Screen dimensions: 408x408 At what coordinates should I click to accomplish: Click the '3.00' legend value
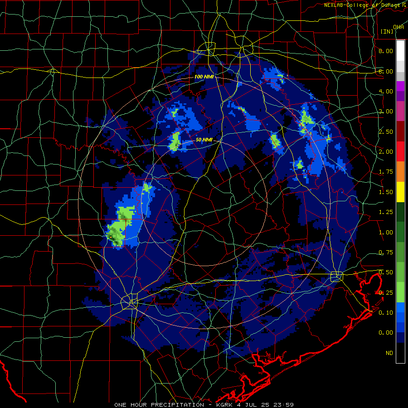click(386, 112)
